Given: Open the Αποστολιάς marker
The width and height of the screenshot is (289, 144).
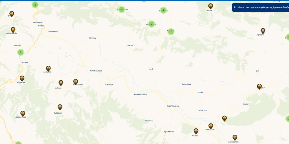Looking at the screenshot, I should (x=13, y=30).
